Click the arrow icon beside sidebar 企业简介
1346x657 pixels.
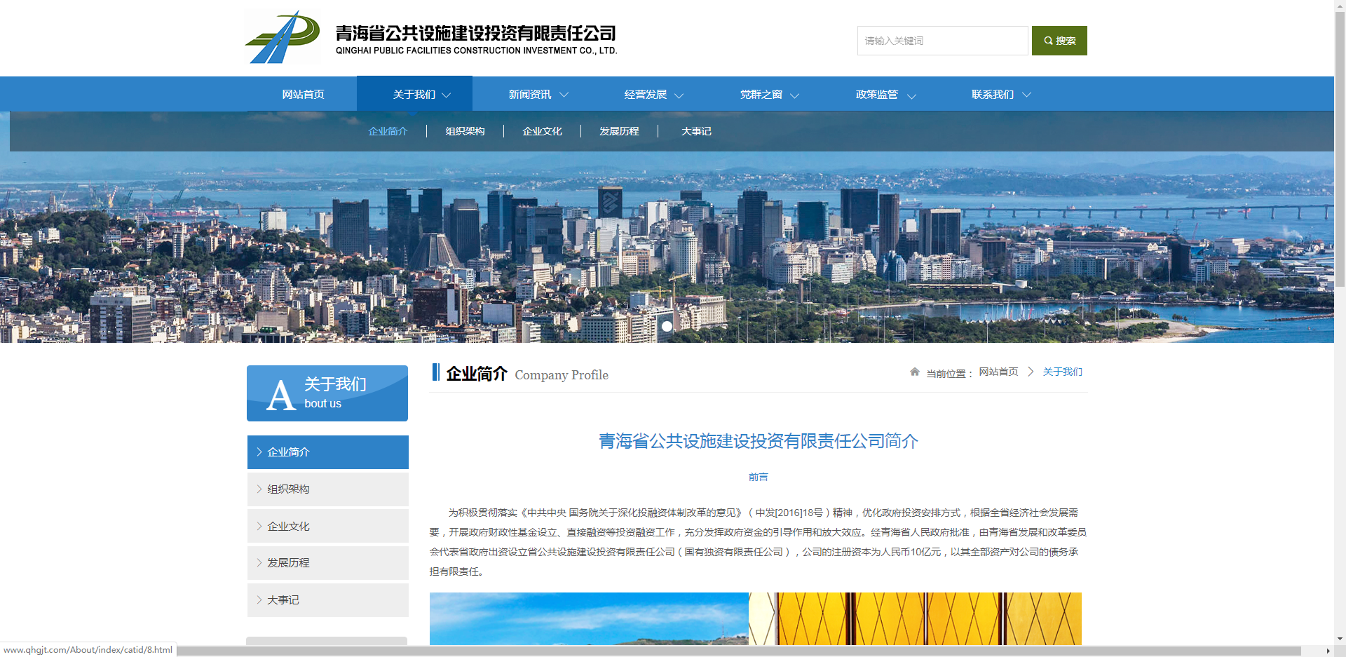point(259,452)
